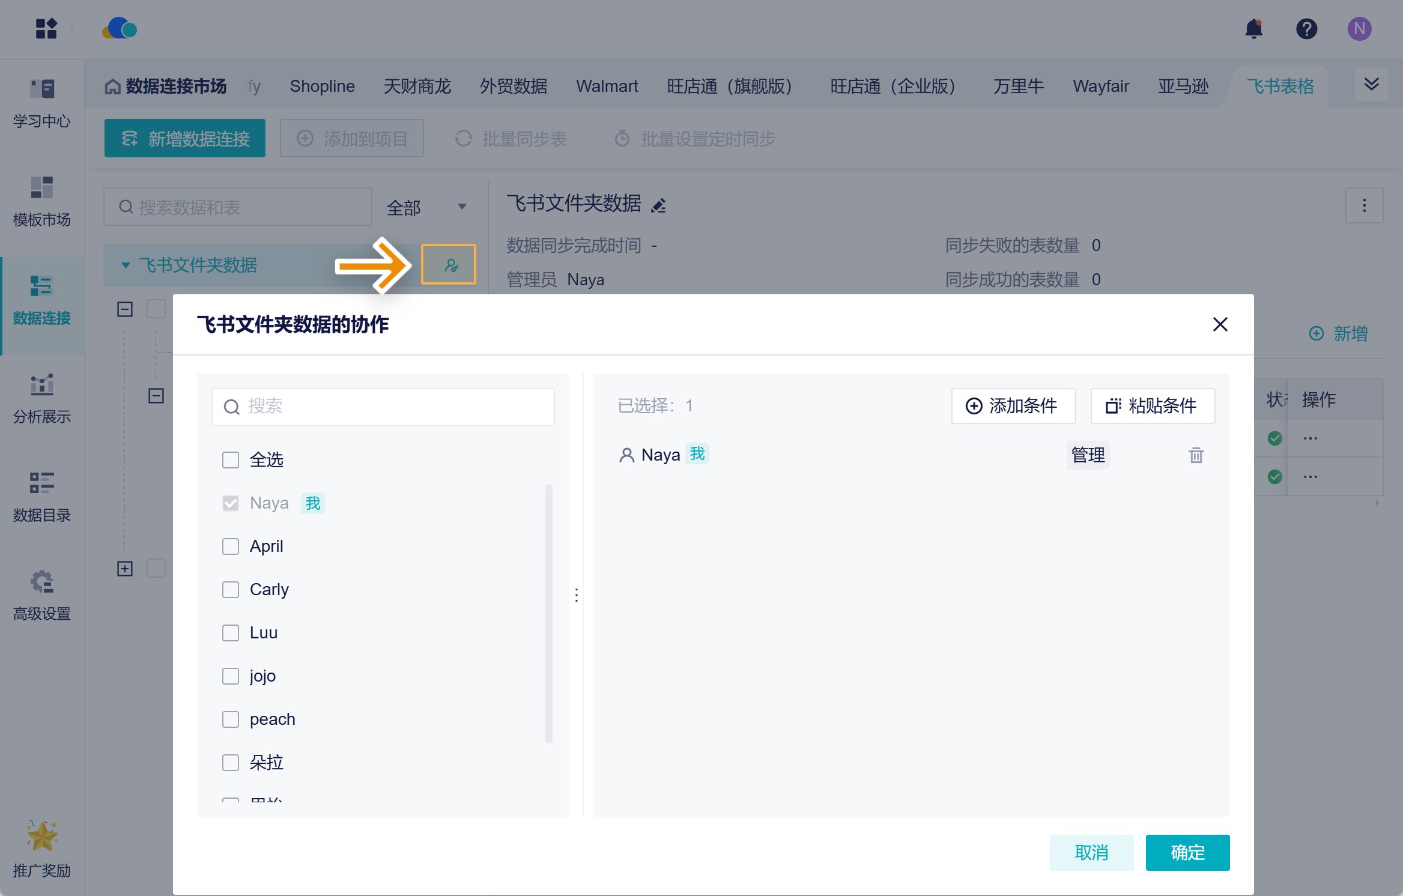The height and width of the screenshot is (896, 1403).
Task: Click the 确定 button
Action: click(x=1187, y=852)
